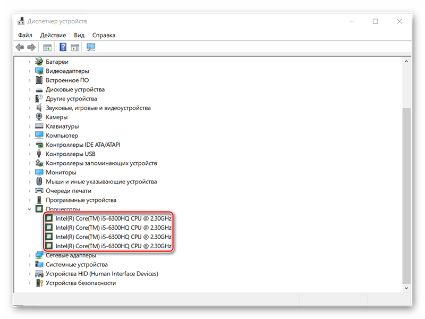425x319 pixels.
Task: Select Мыши и иные указывающие устройства label
Action: pos(101,182)
